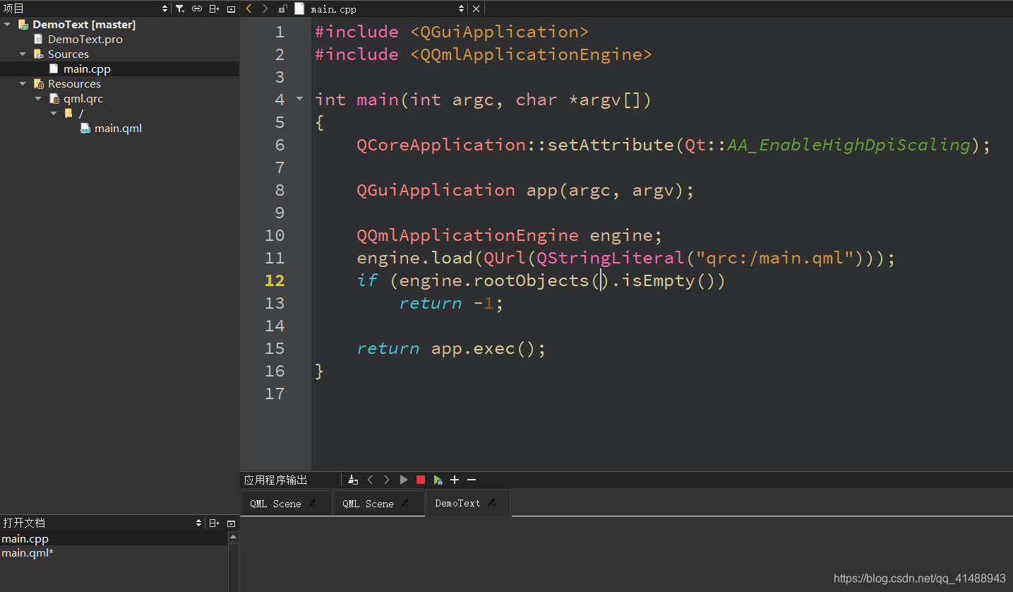Select main.cpp under Sources

[87, 69]
